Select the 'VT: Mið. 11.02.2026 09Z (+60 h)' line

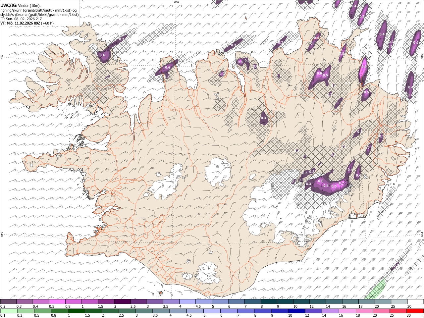(27, 23)
